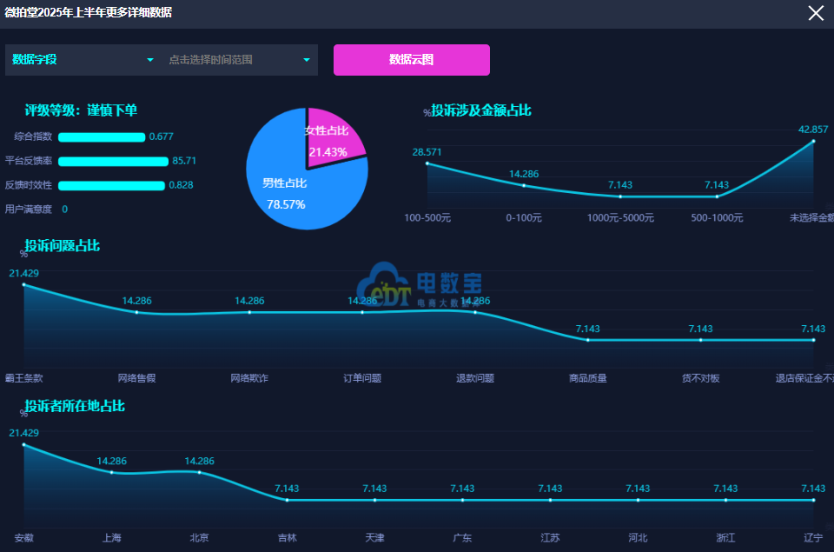
Task: Click the 天津 axis label
Action: (x=375, y=537)
